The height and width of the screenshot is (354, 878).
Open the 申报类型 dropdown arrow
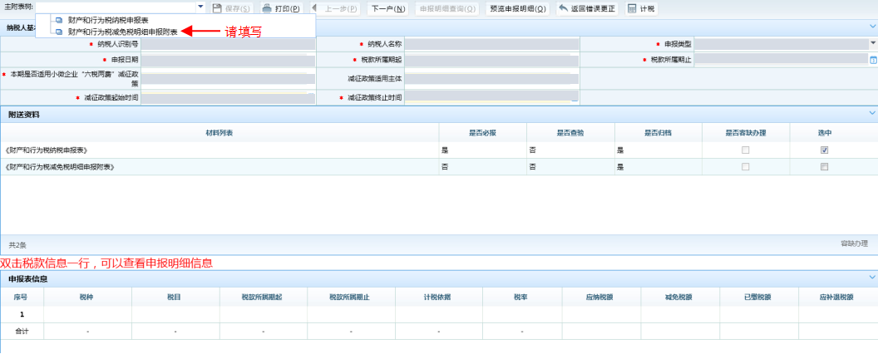pos(873,43)
